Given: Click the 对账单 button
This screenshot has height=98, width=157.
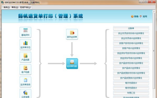Looking at the screenshot, I should tap(131, 28).
